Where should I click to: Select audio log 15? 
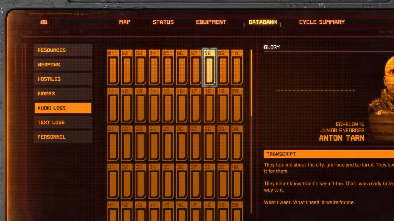[168, 105]
